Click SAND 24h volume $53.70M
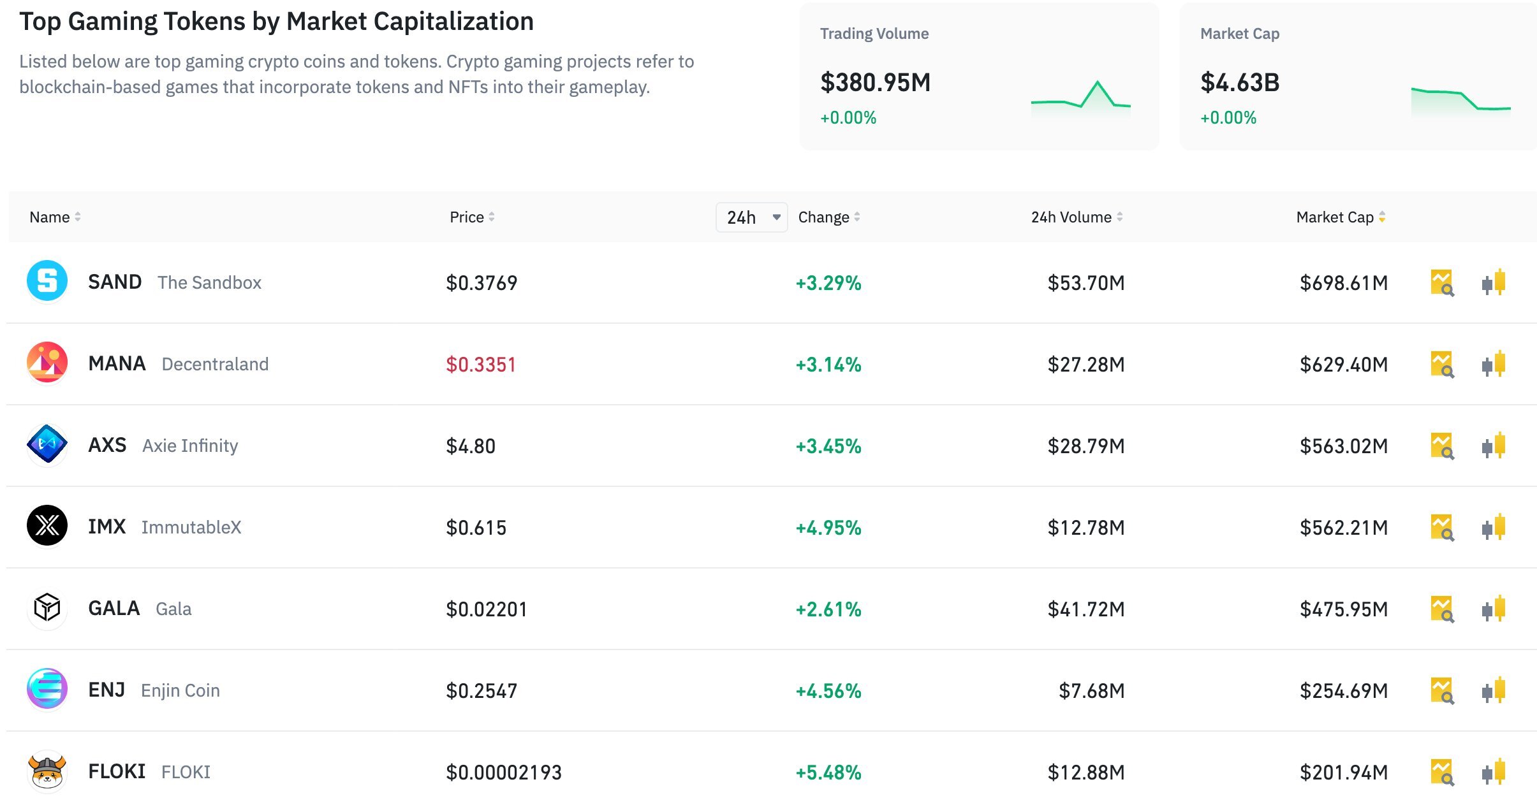The image size is (1537, 812). coord(1086,282)
